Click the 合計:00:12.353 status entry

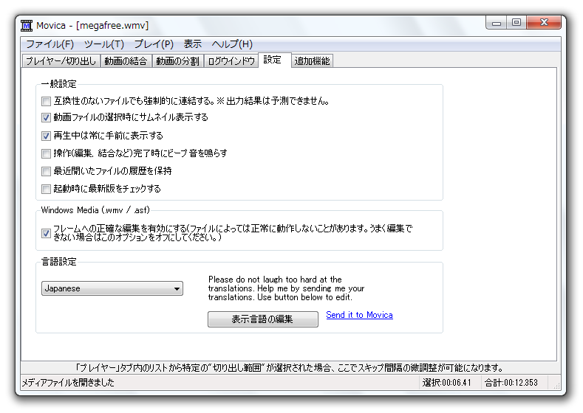coord(511,383)
